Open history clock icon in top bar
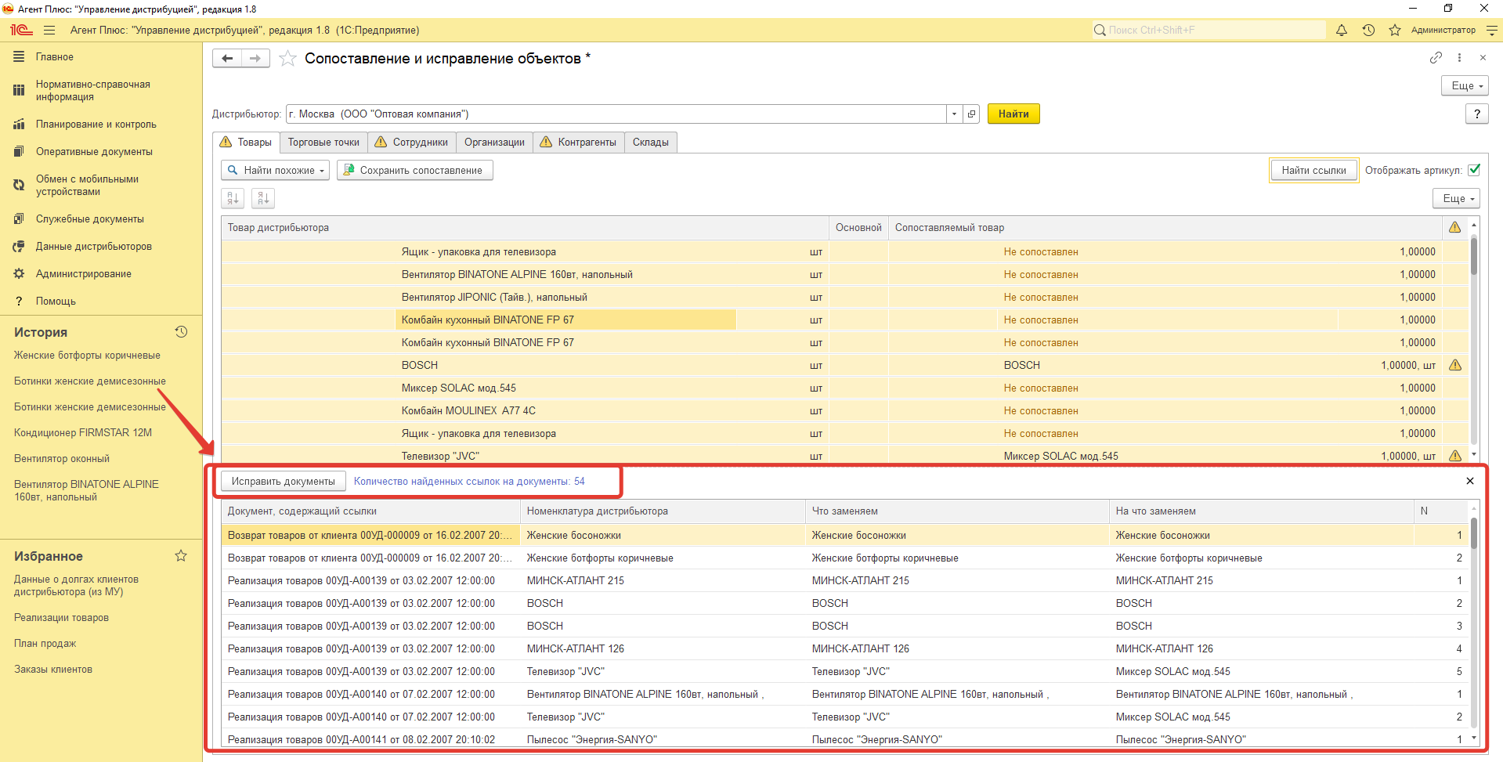The image size is (1503, 762). [x=1368, y=31]
